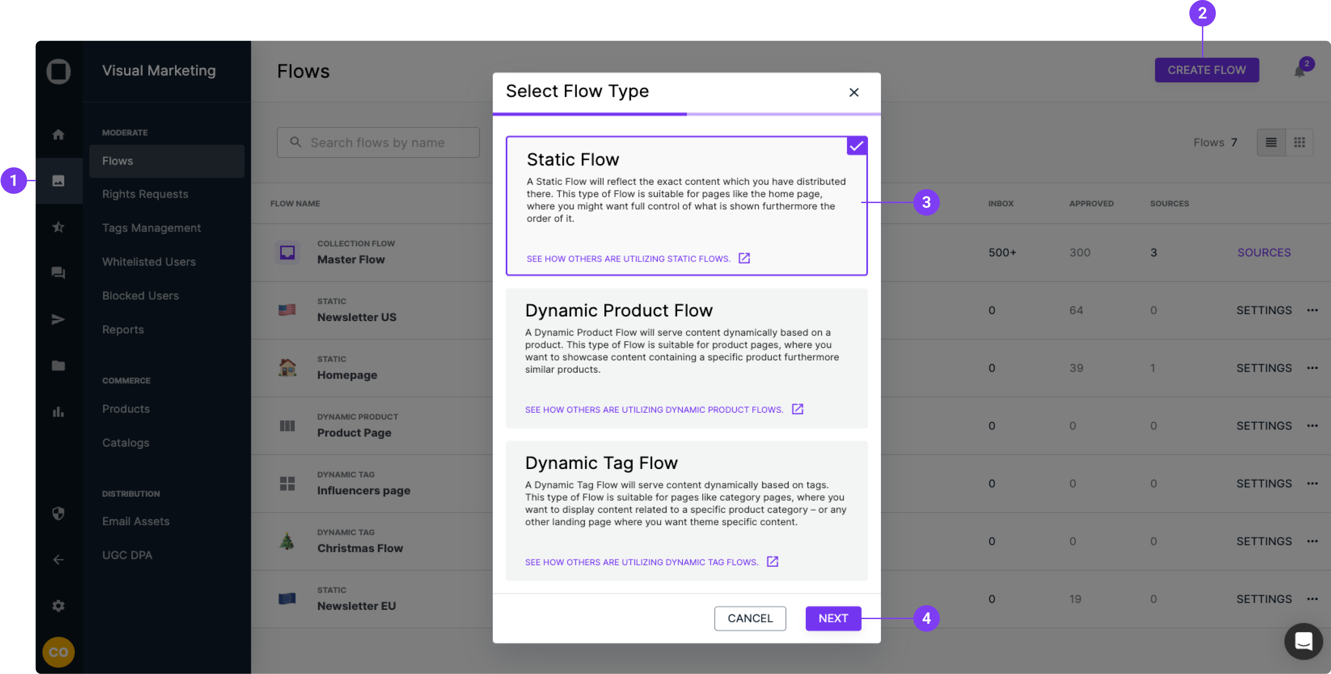This screenshot has height=674, width=1331.
Task: Go to Tags Management menu item
Action: [x=151, y=228]
